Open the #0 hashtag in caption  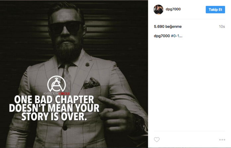point(173,36)
